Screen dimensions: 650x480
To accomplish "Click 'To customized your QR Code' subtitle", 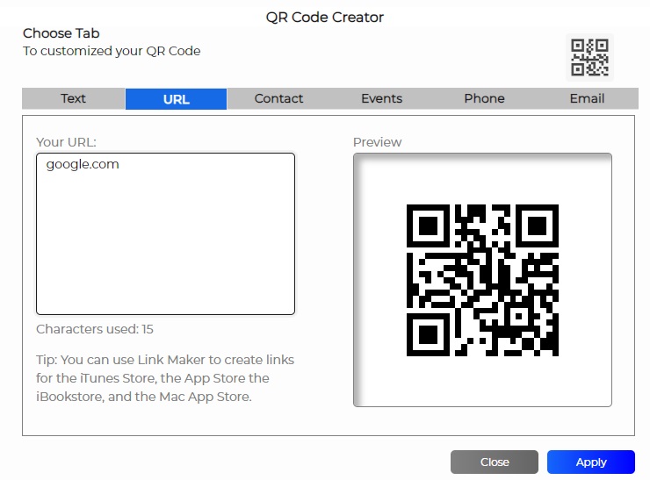I will (112, 51).
